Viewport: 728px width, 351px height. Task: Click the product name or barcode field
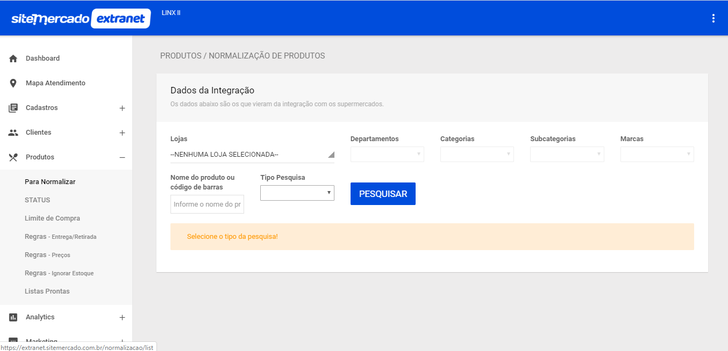[x=207, y=204]
